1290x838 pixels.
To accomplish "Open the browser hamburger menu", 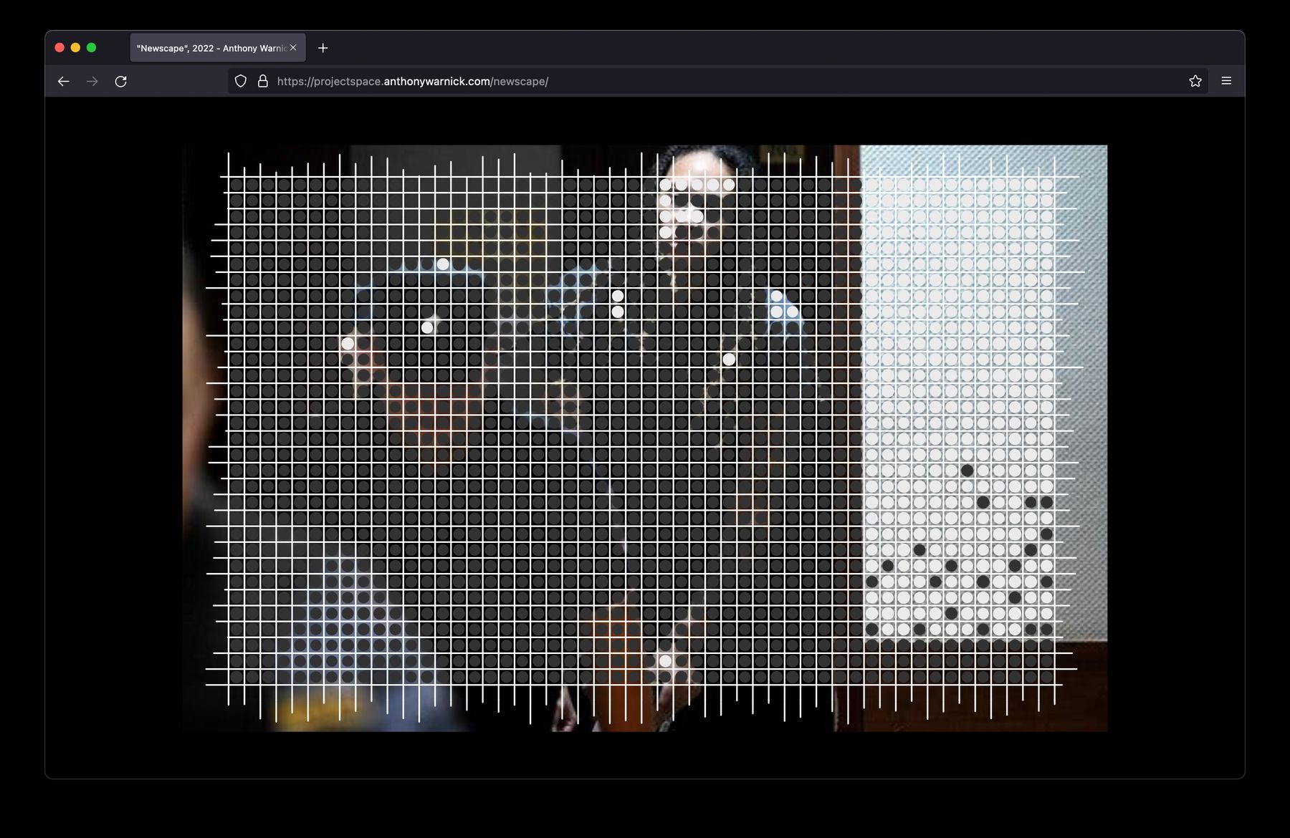I will 1226,82.
